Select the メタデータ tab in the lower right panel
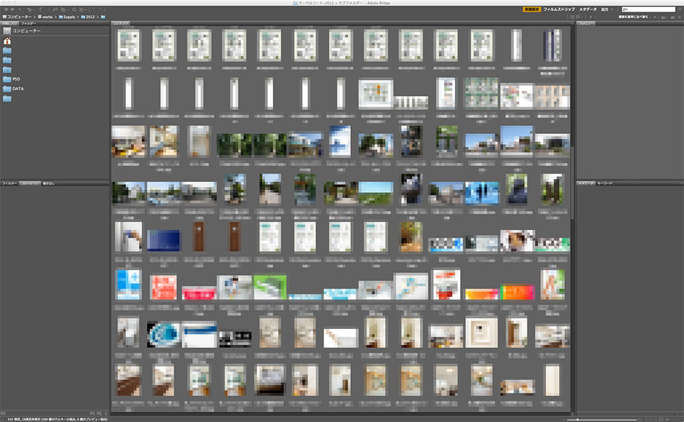The width and height of the screenshot is (684, 422). 586,183
